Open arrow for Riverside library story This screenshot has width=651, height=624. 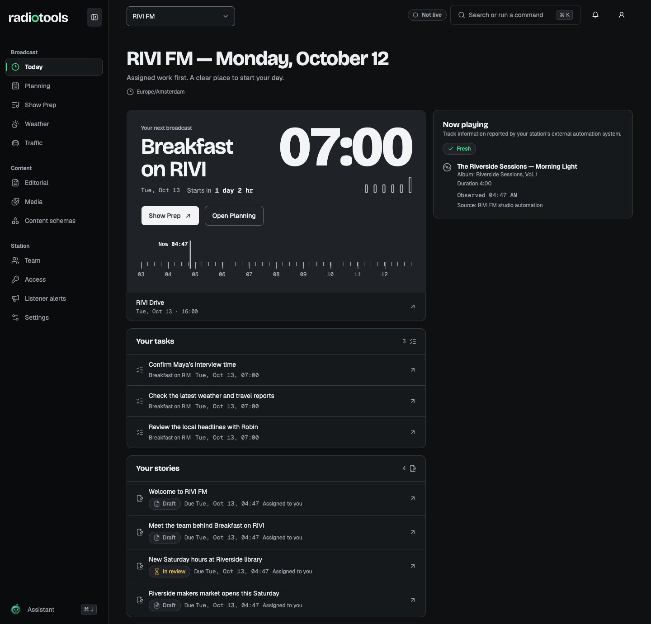[x=413, y=566]
